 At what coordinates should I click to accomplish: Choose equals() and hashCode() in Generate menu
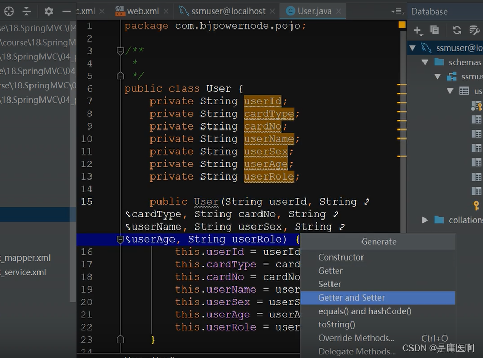click(x=378, y=311)
